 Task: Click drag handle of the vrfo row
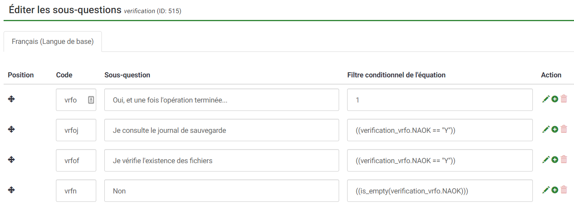point(12,99)
